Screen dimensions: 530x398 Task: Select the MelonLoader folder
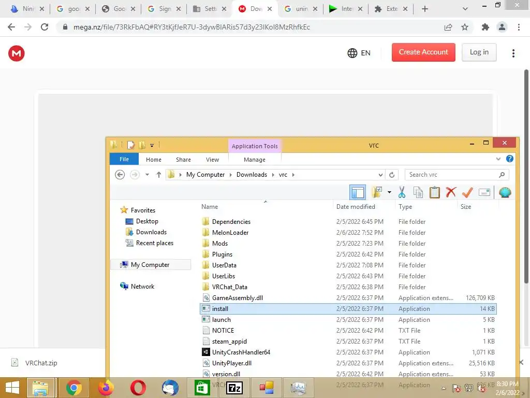click(230, 233)
